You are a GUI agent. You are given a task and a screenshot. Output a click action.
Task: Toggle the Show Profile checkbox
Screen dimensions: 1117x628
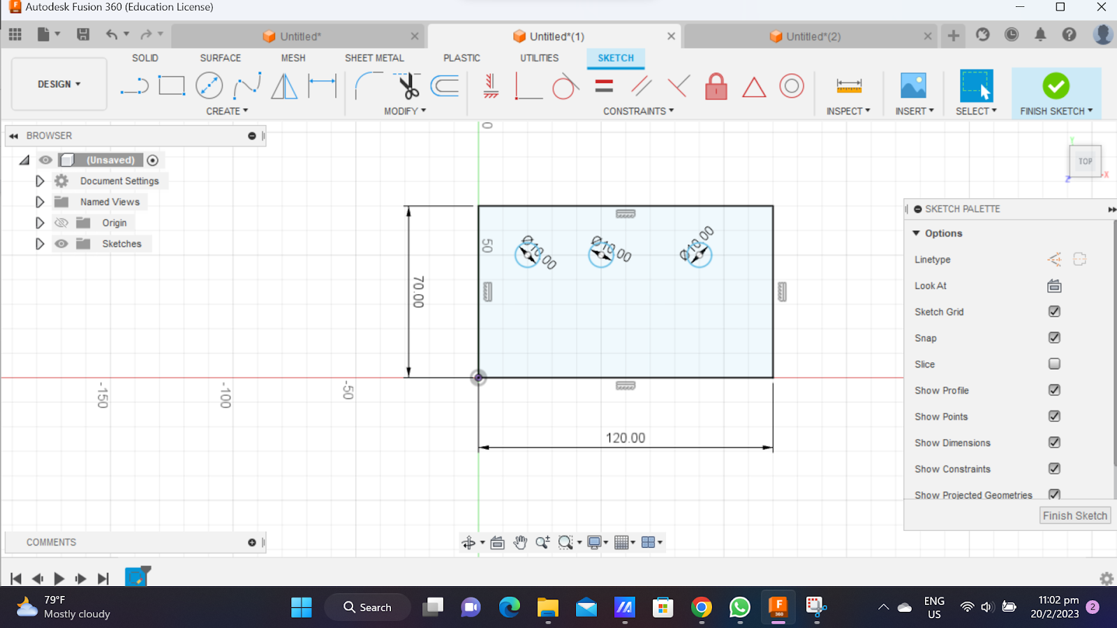[x=1054, y=390]
